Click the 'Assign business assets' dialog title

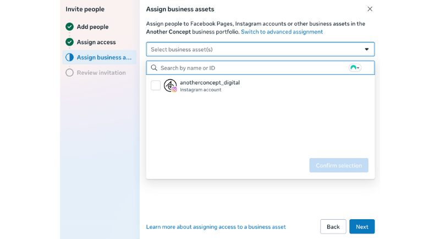(180, 9)
